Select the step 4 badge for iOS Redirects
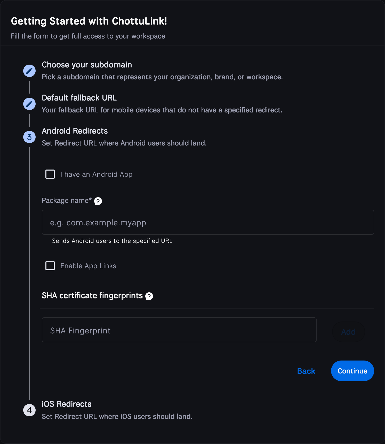The height and width of the screenshot is (444, 385). point(29,410)
